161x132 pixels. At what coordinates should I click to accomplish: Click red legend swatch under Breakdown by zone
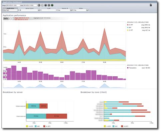[122, 126]
